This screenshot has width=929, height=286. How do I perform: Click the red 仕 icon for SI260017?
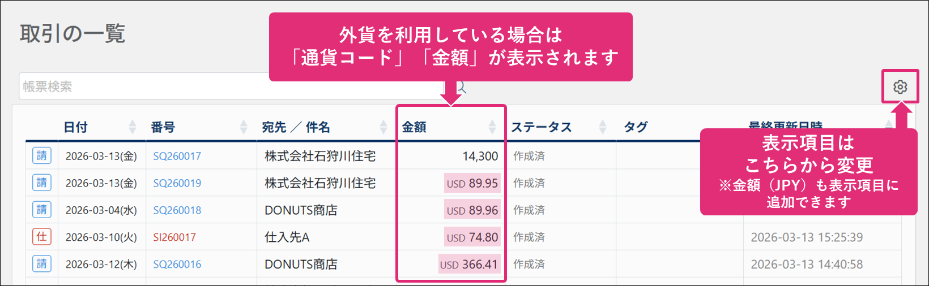tap(42, 237)
